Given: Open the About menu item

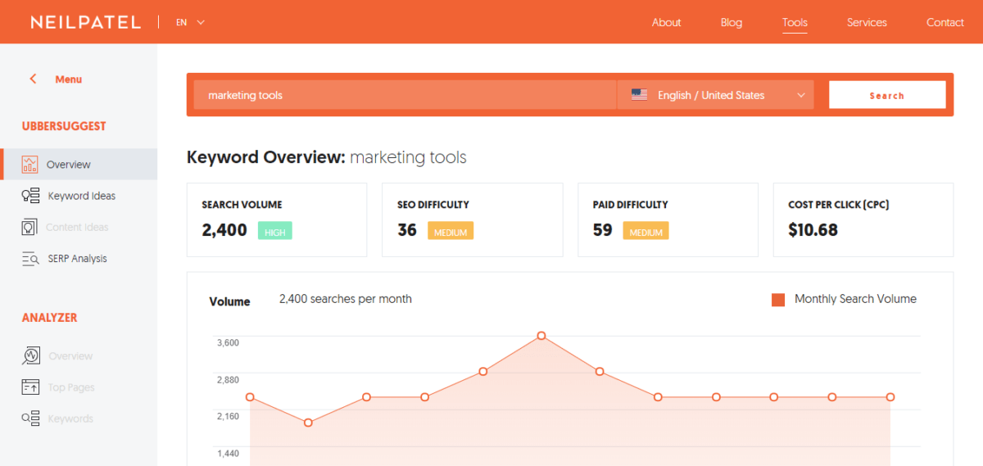Looking at the screenshot, I should pyautogui.click(x=666, y=22).
